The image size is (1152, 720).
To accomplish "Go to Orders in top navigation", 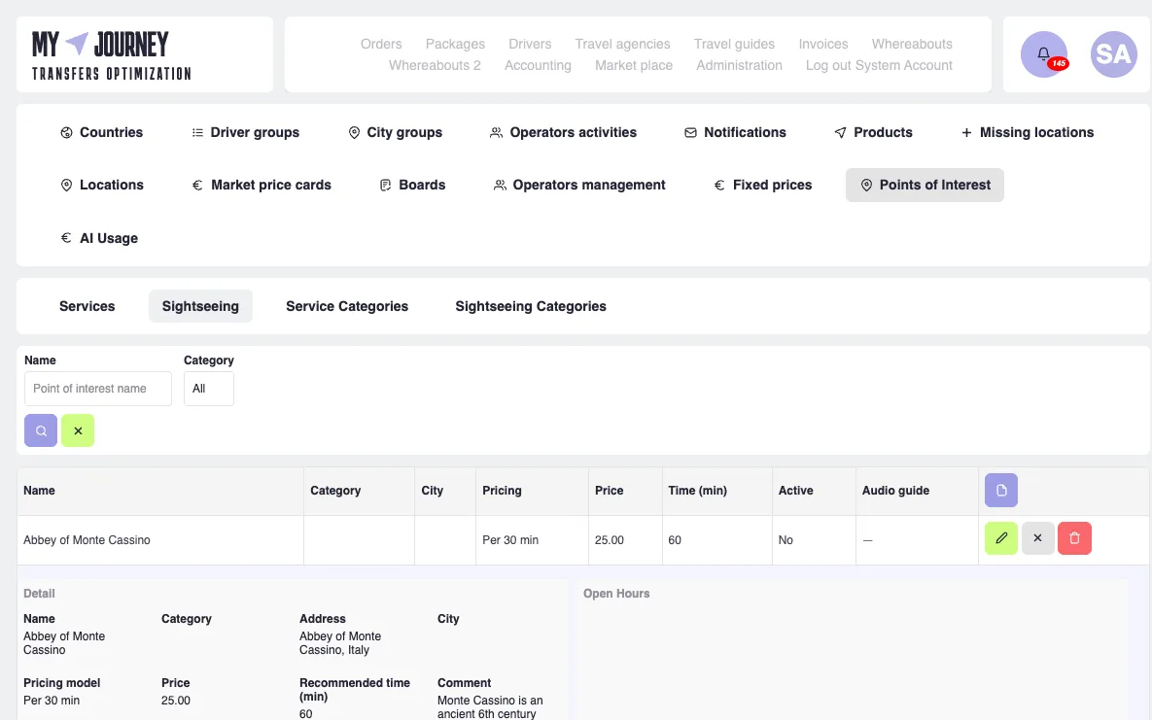I will (381, 44).
